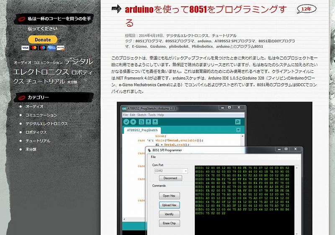Viewport: 335px width, 235px height.
Task: Select the AT89S52_ProgSketch tab
Action: pyautogui.click(x=142, y=130)
